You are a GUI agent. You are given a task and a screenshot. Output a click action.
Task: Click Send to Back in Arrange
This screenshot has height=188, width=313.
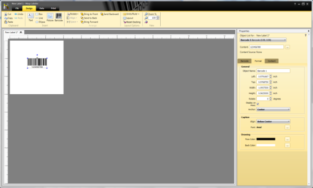pos(89,18)
